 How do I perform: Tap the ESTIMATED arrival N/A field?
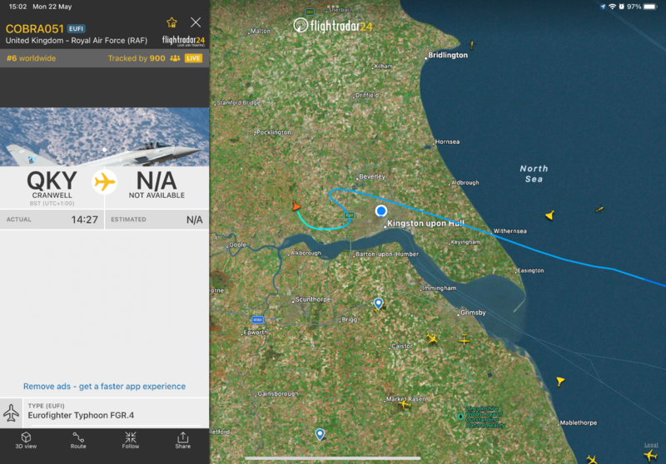coord(157,220)
